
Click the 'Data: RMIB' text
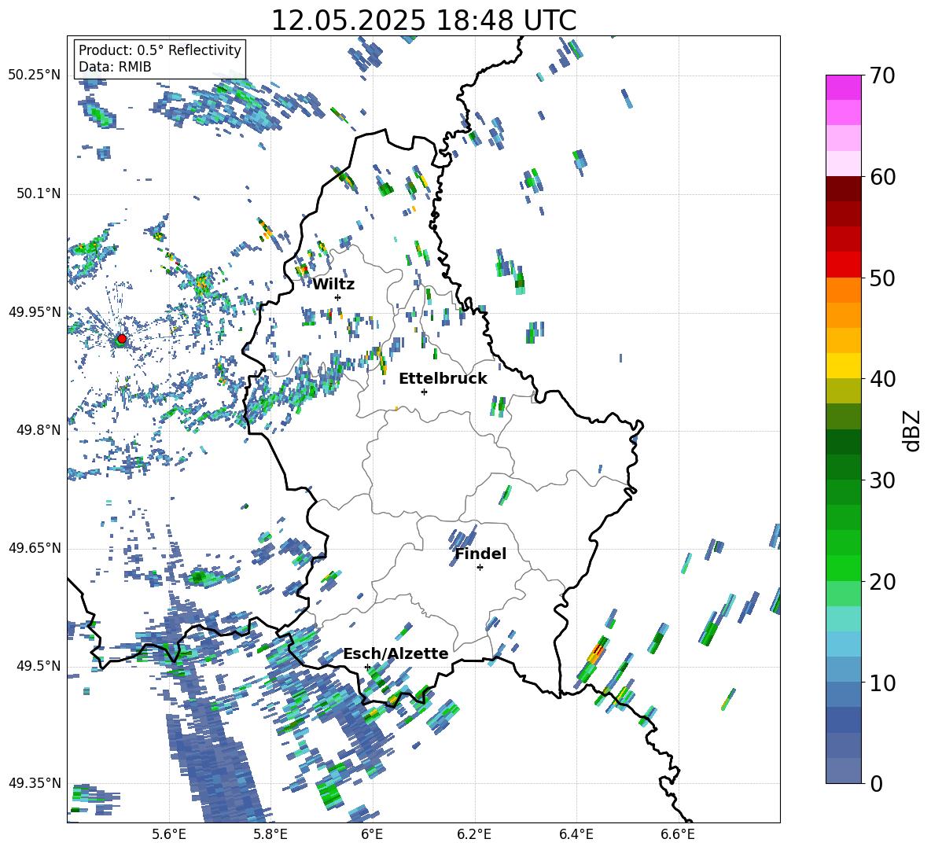pyautogui.click(x=115, y=67)
